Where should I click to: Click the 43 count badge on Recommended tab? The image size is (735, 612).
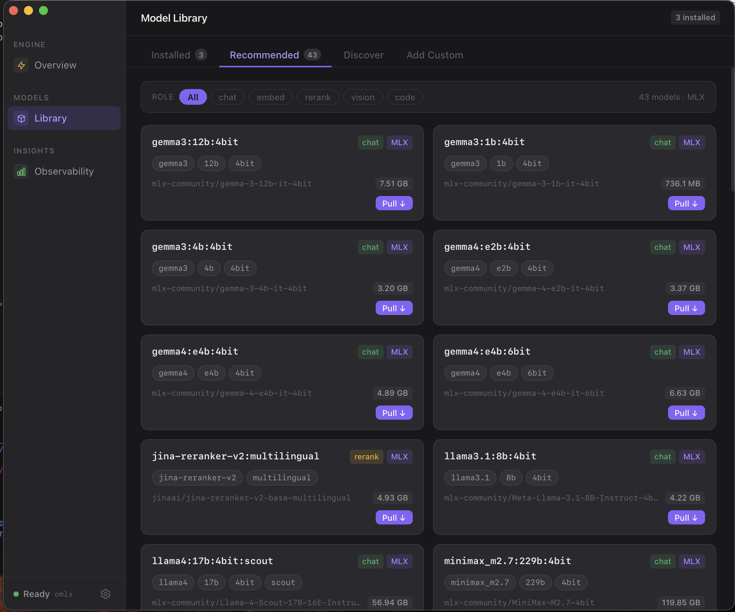click(x=312, y=55)
